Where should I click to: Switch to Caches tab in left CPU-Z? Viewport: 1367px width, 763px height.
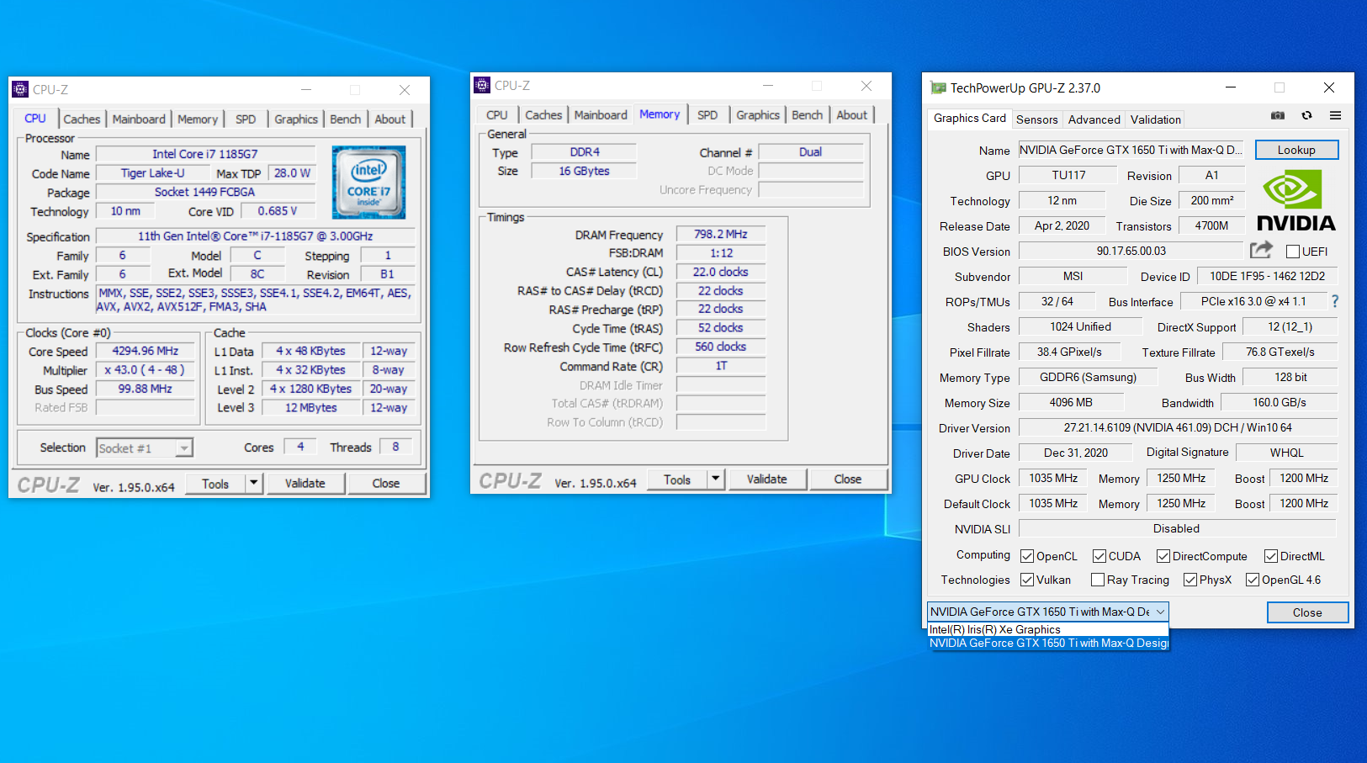click(x=82, y=119)
